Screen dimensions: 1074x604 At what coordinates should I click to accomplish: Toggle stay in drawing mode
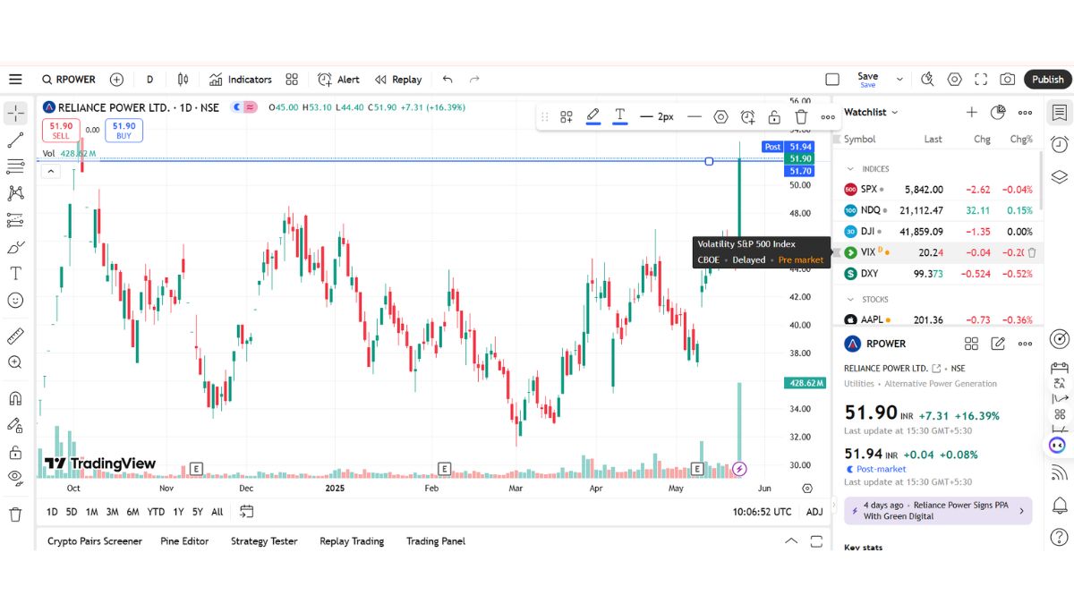tap(15, 425)
